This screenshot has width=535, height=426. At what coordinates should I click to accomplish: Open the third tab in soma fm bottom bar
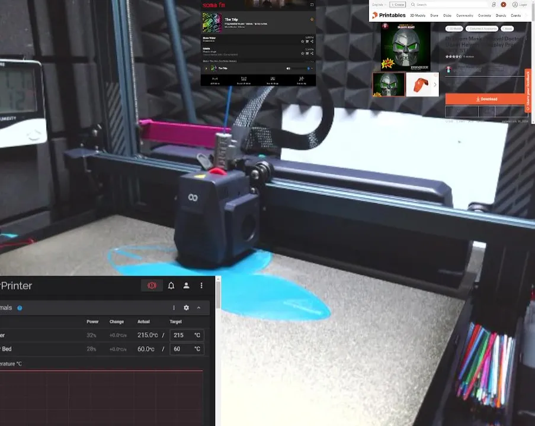pos(273,80)
